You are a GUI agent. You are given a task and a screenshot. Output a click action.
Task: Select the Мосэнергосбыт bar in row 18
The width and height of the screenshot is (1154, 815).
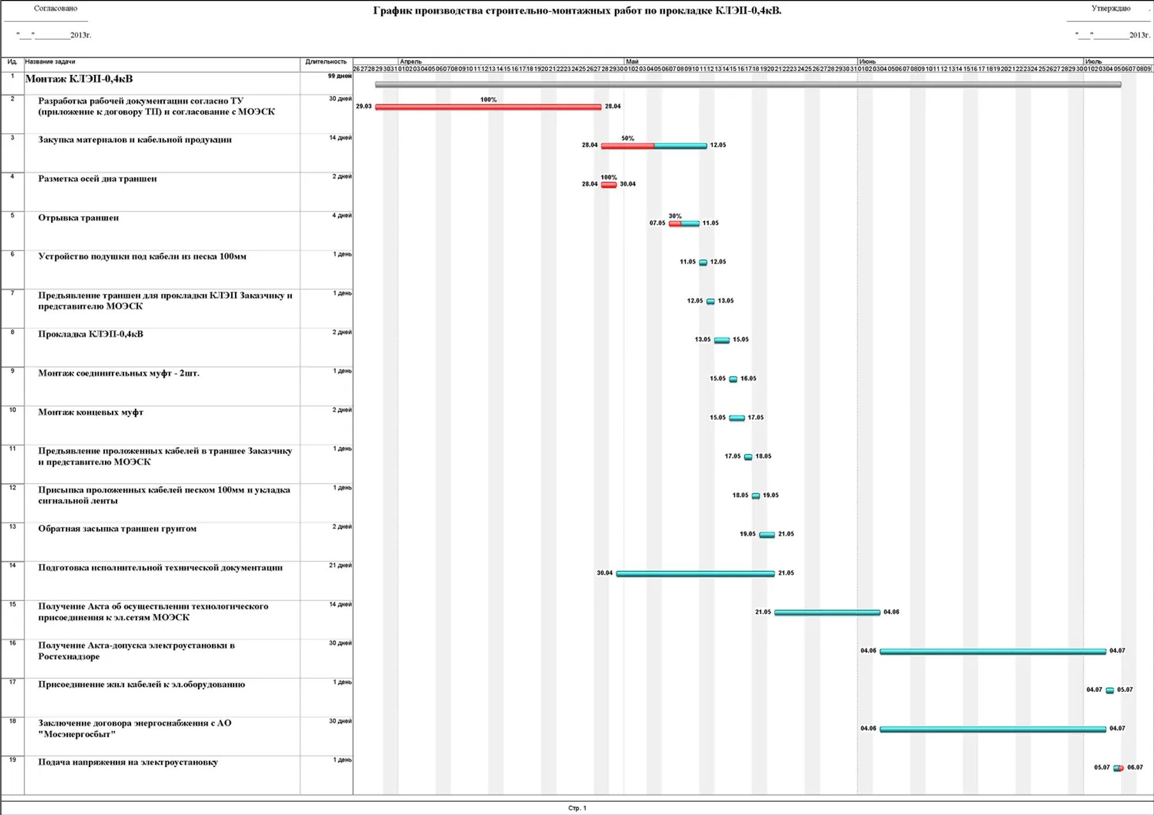click(x=993, y=729)
